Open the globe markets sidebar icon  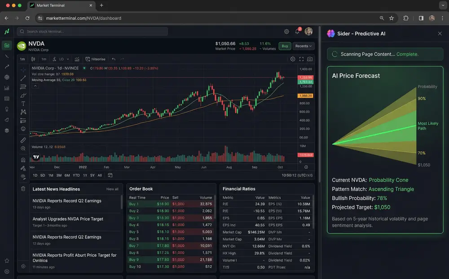click(7, 77)
